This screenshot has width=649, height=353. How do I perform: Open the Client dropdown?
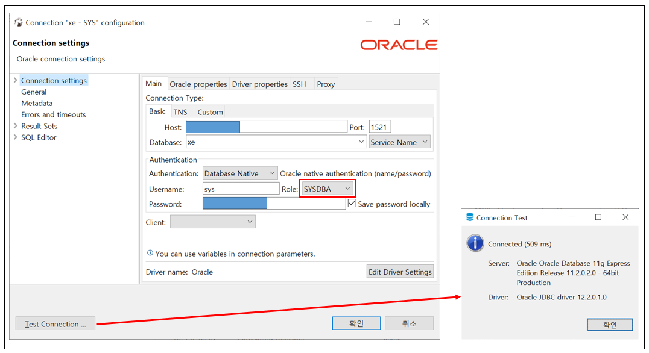[x=213, y=222]
